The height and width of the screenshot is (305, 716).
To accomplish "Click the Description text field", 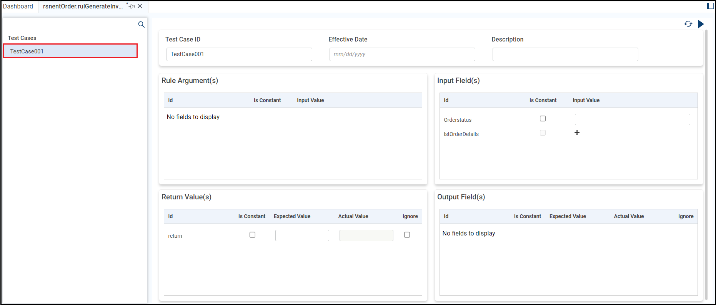I will [x=565, y=54].
